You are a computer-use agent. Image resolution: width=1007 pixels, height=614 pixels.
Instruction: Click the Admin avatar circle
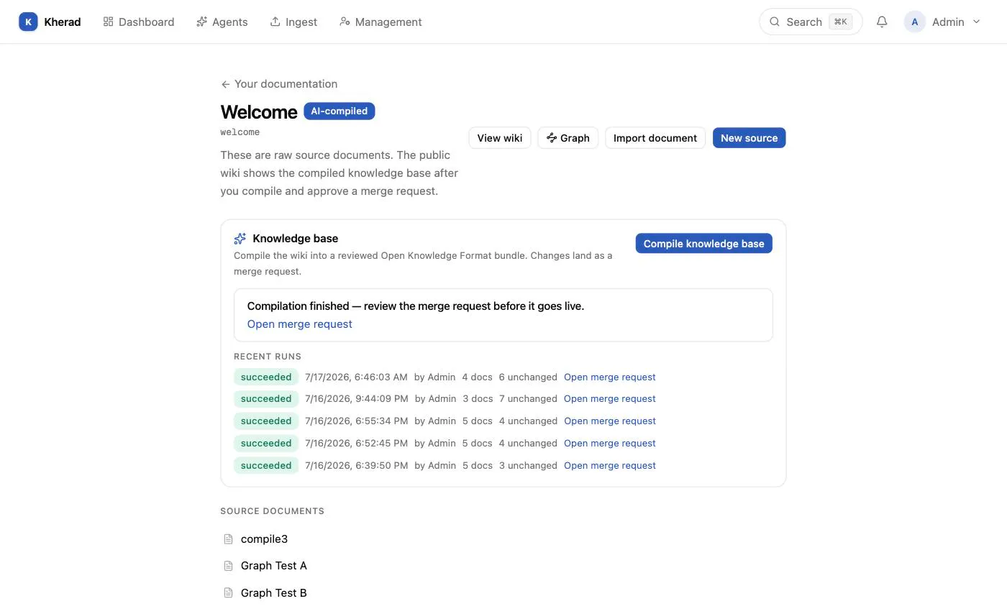tap(914, 22)
